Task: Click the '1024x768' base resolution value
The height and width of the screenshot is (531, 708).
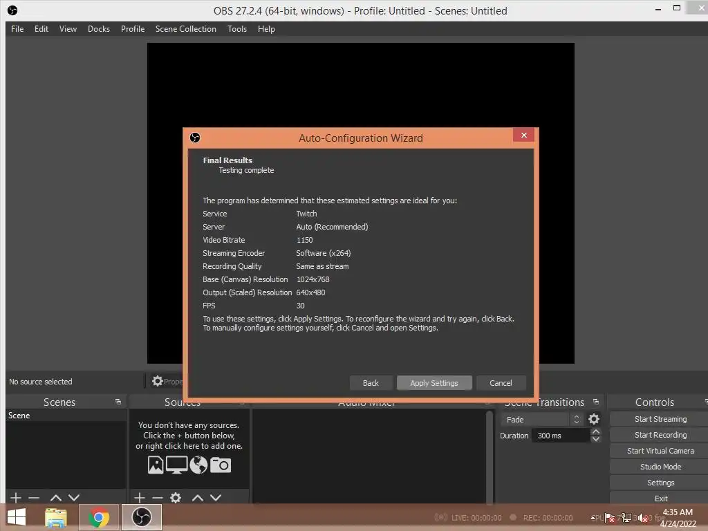Action: 313,279
